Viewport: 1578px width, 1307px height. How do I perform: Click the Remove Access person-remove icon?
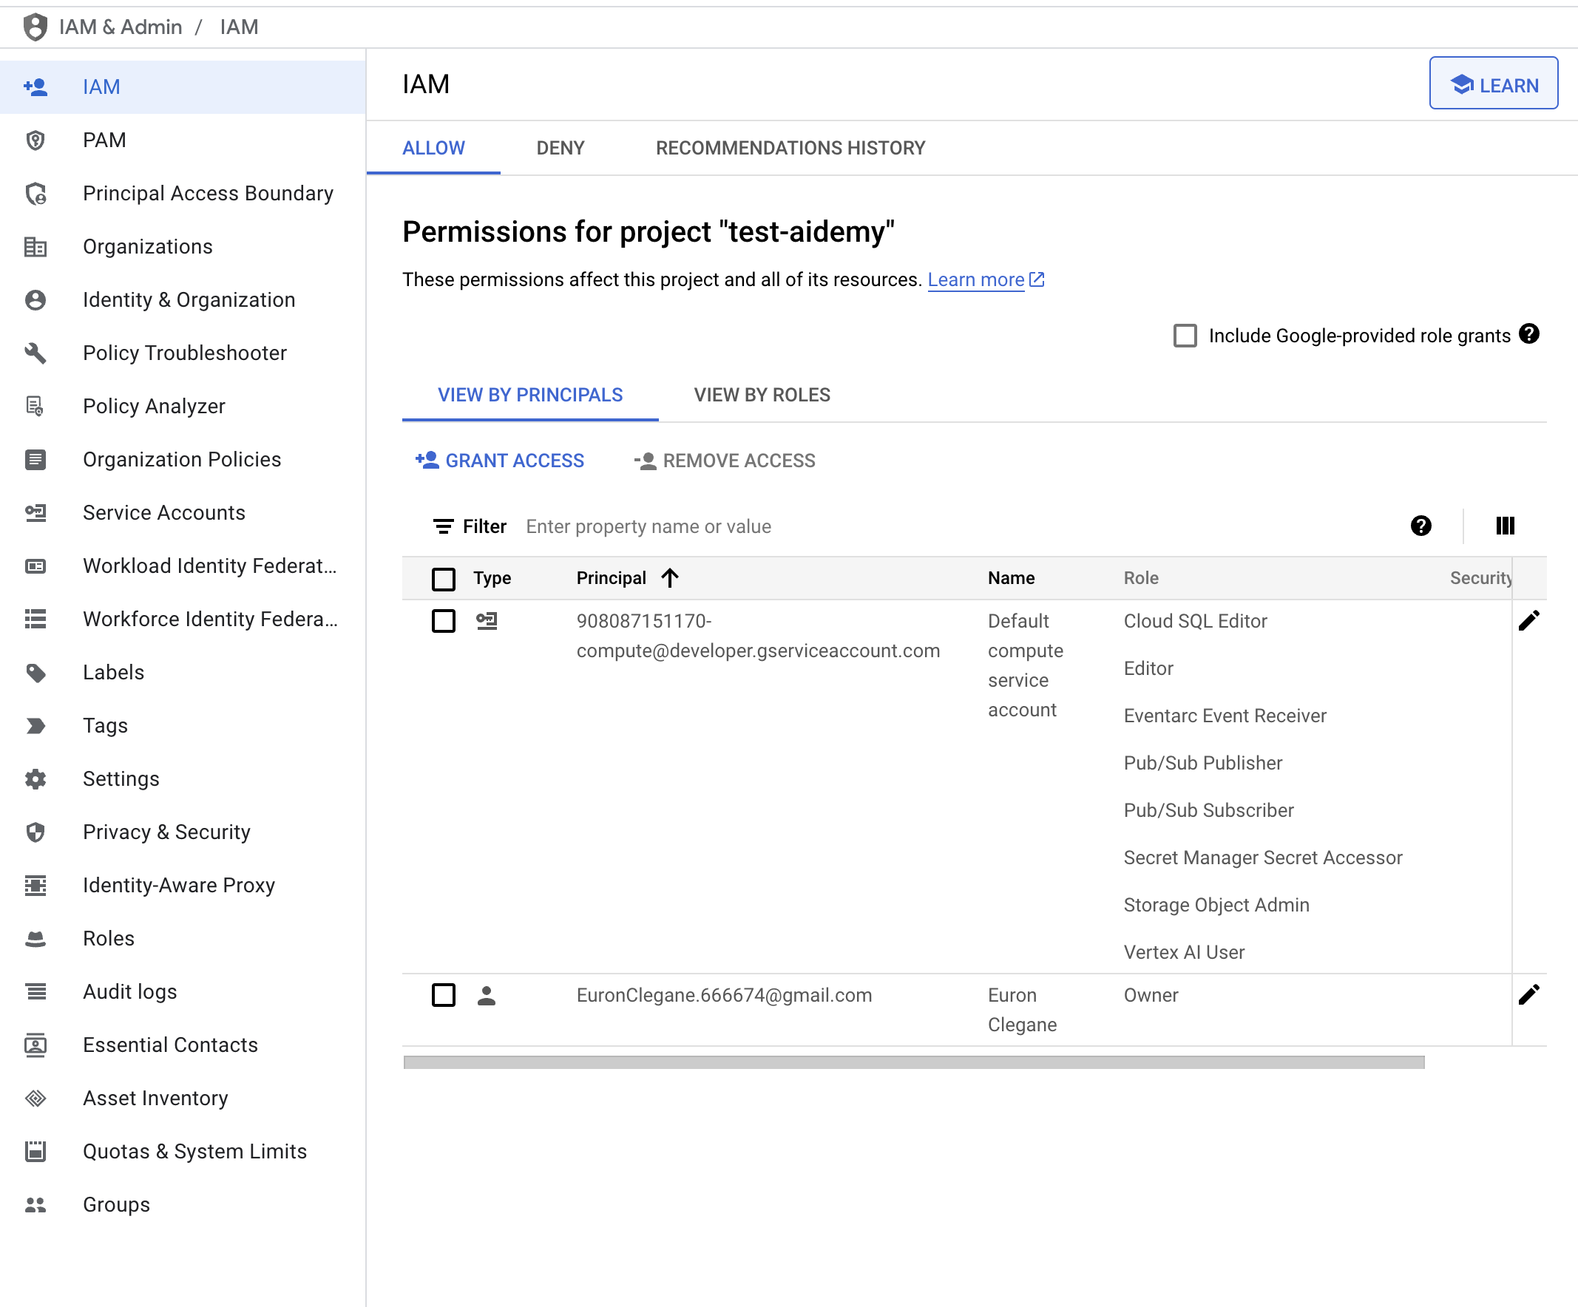click(643, 461)
